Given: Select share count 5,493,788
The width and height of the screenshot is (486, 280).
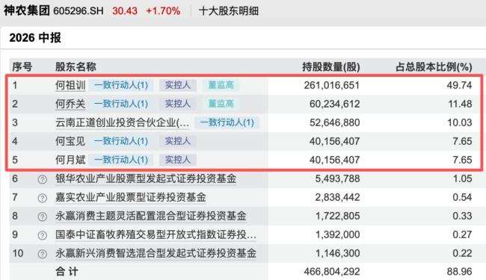Looking at the screenshot, I should tap(337, 178).
